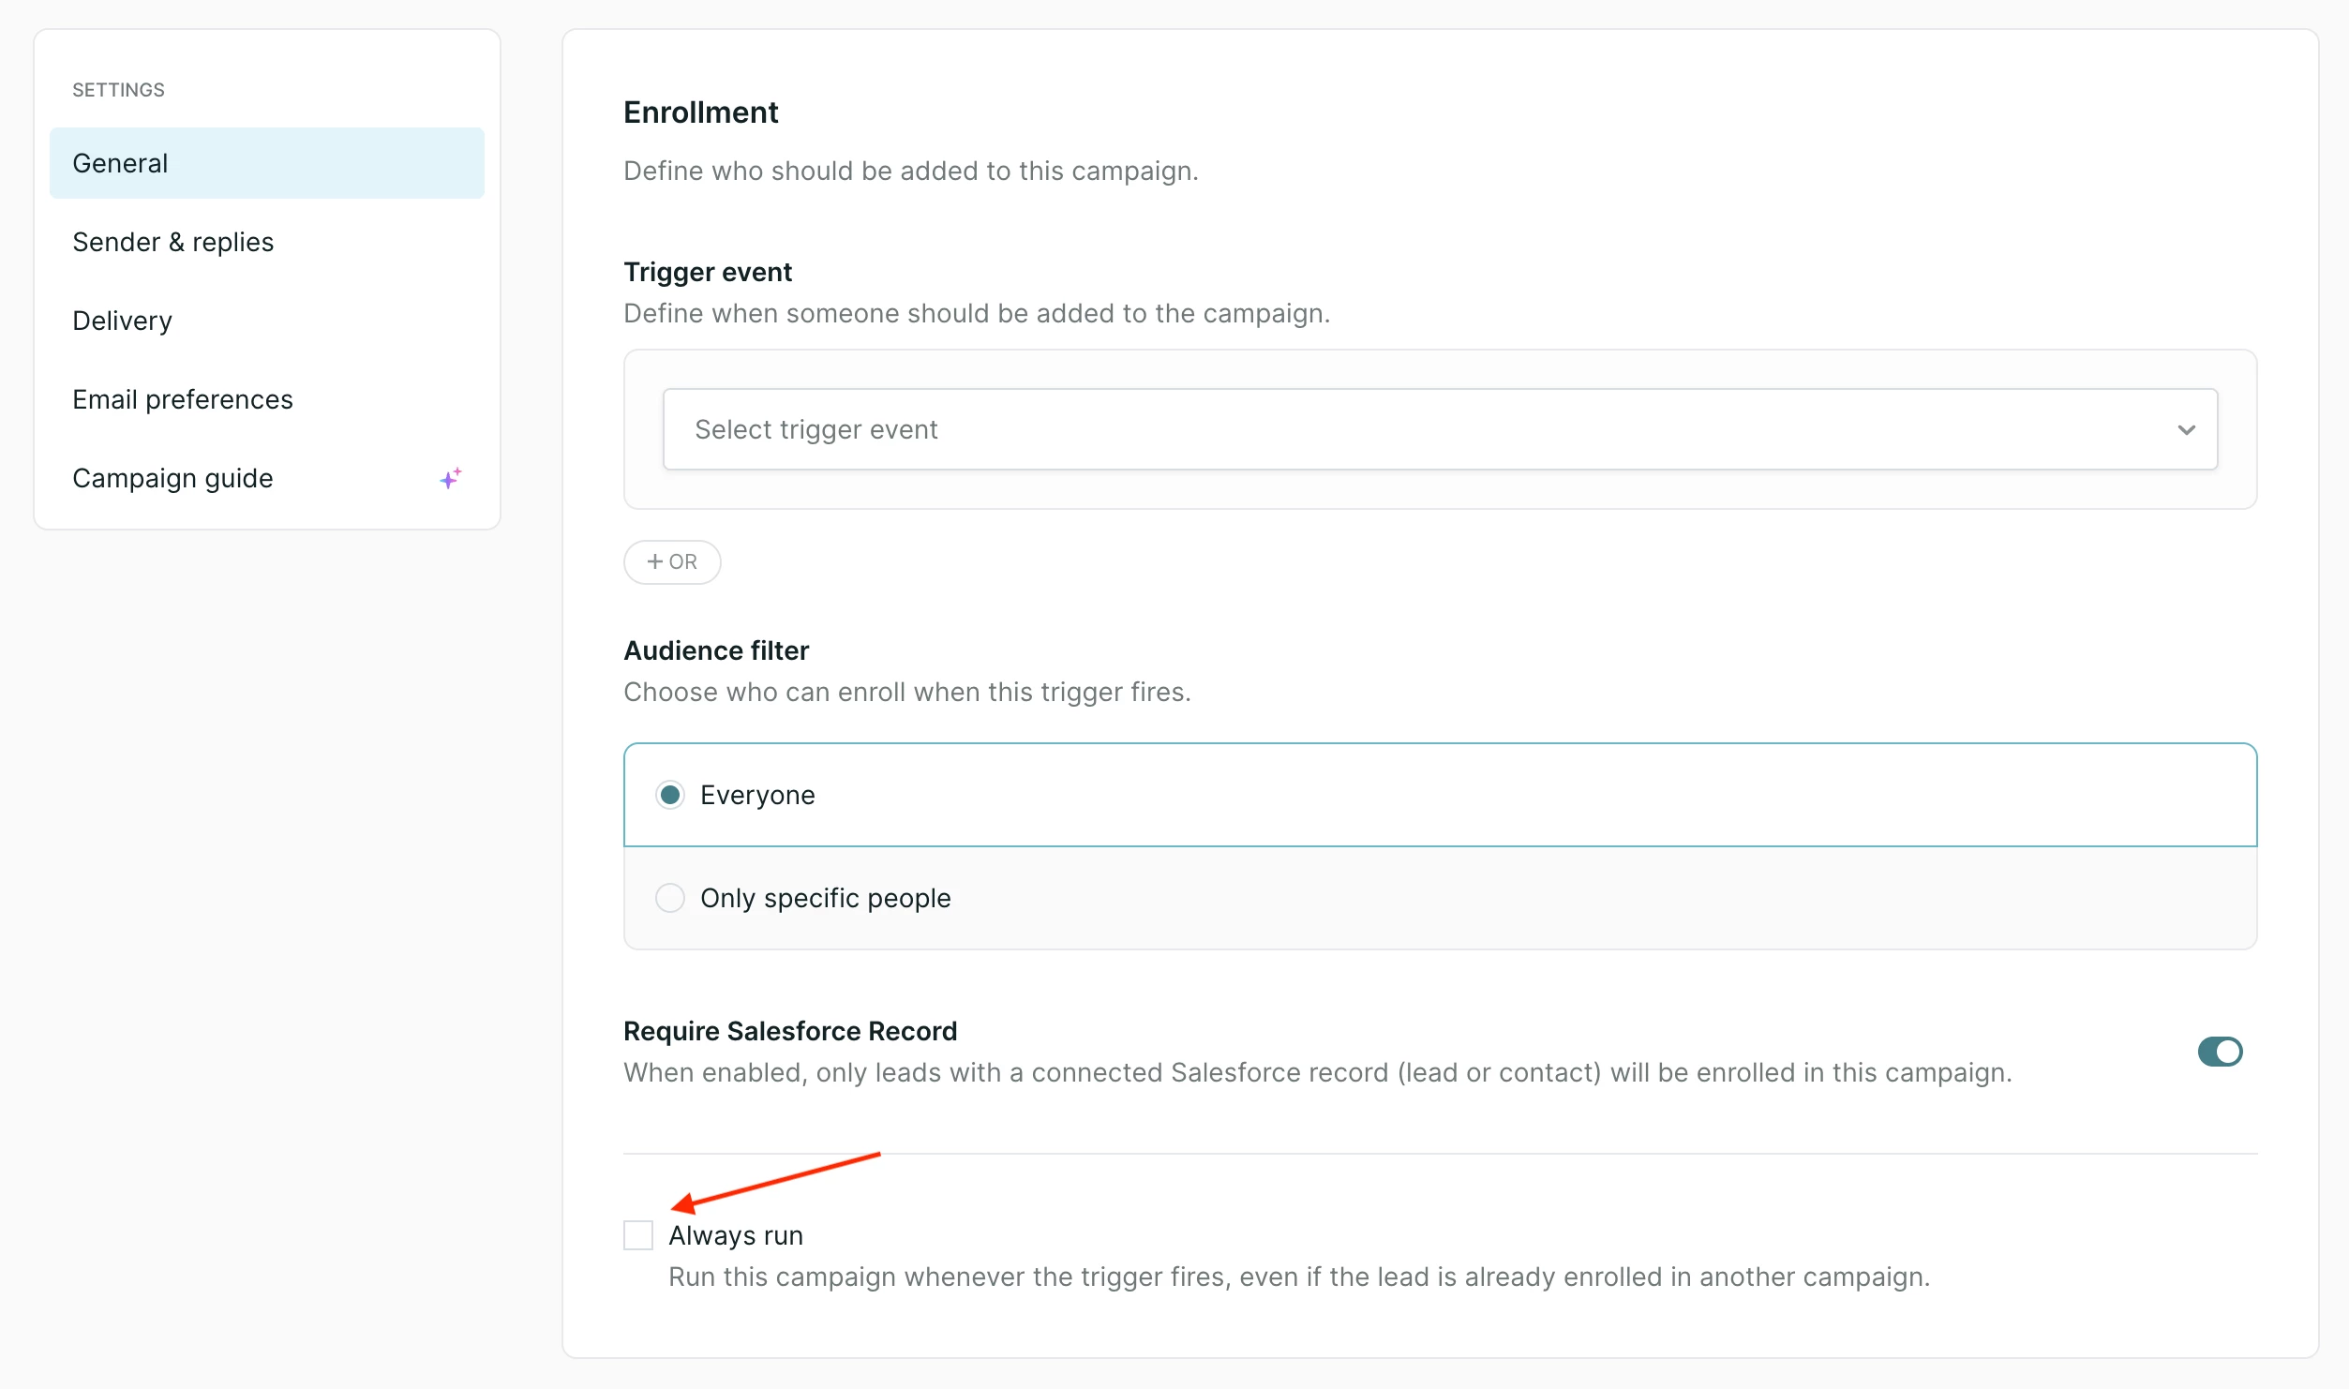This screenshot has width=2349, height=1389.
Task: Add another trigger with the OR button
Action: (672, 561)
